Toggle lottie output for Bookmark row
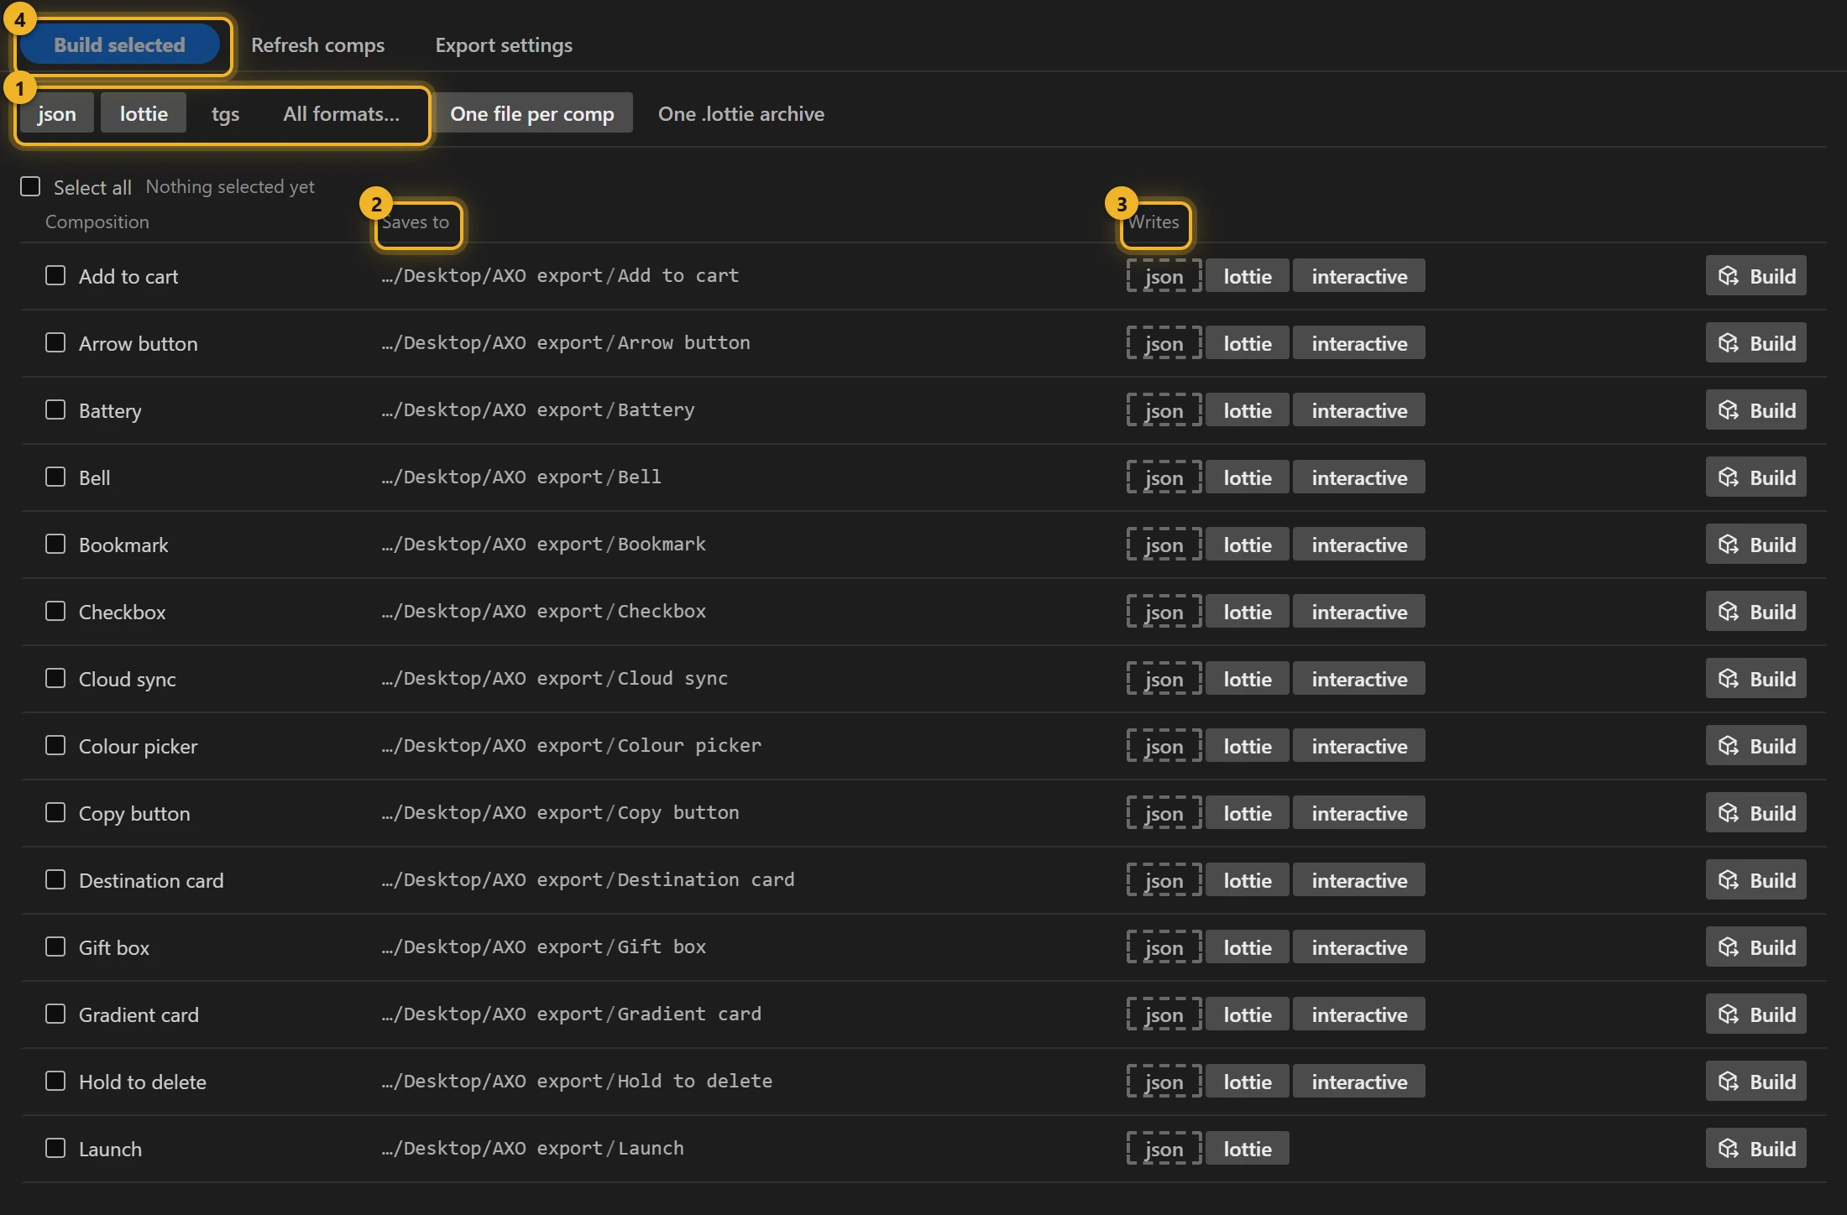Image resolution: width=1847 pixels, height=1215 pixels. click(1248, 545)
